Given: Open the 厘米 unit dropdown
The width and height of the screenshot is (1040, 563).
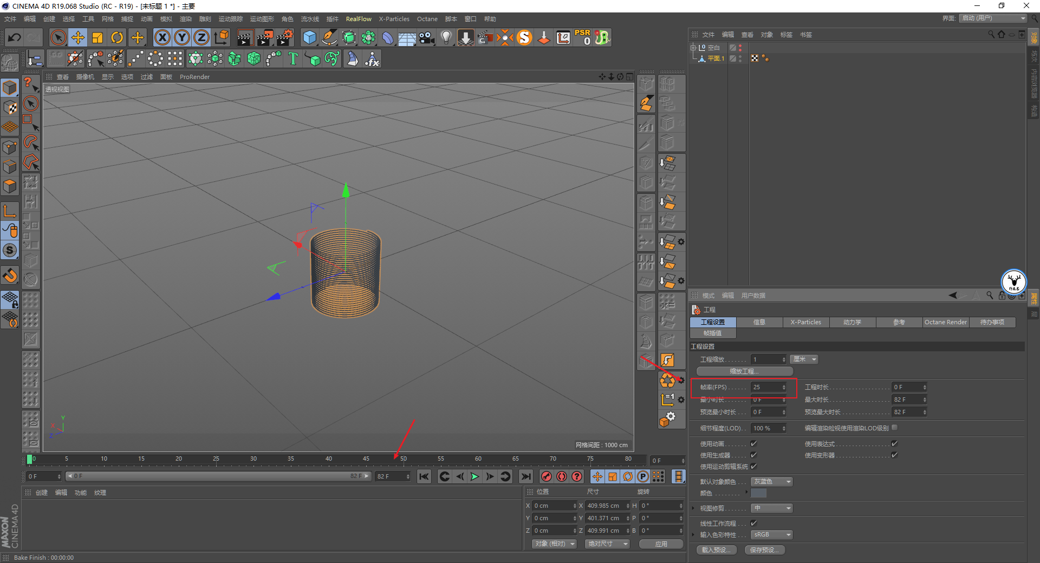Looking at the screenshot, I should click(804, 359).
